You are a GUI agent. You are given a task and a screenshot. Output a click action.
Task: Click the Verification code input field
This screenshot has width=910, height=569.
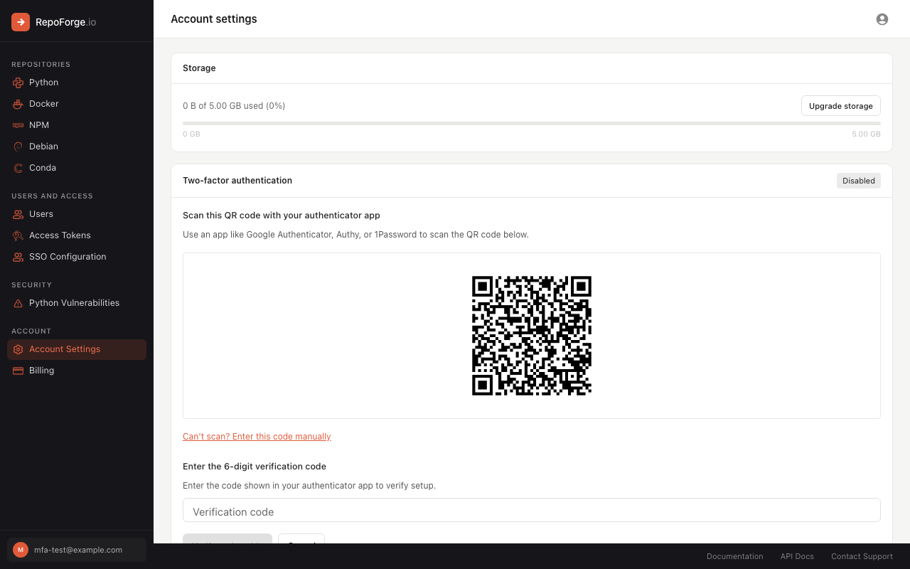531,510
